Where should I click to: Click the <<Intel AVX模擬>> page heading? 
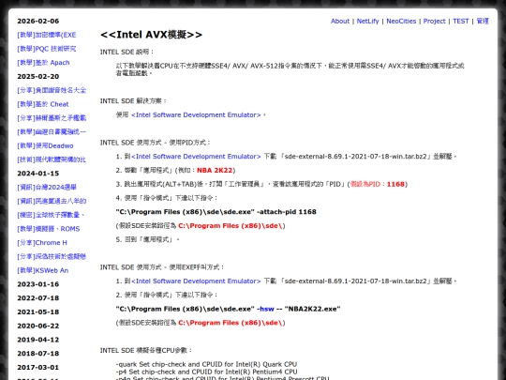(x=152, y=35)
